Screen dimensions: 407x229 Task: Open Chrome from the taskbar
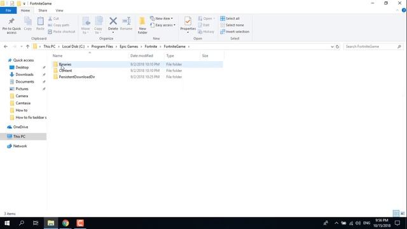click(66, 223)
